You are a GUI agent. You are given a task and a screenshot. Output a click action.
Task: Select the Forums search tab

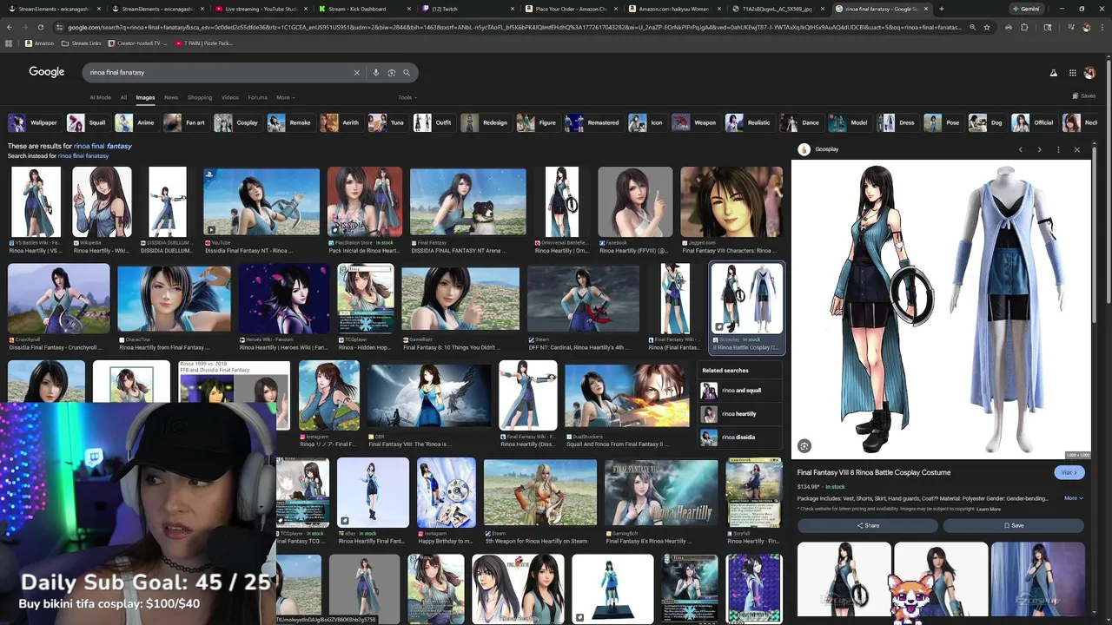tap(258, 97)
